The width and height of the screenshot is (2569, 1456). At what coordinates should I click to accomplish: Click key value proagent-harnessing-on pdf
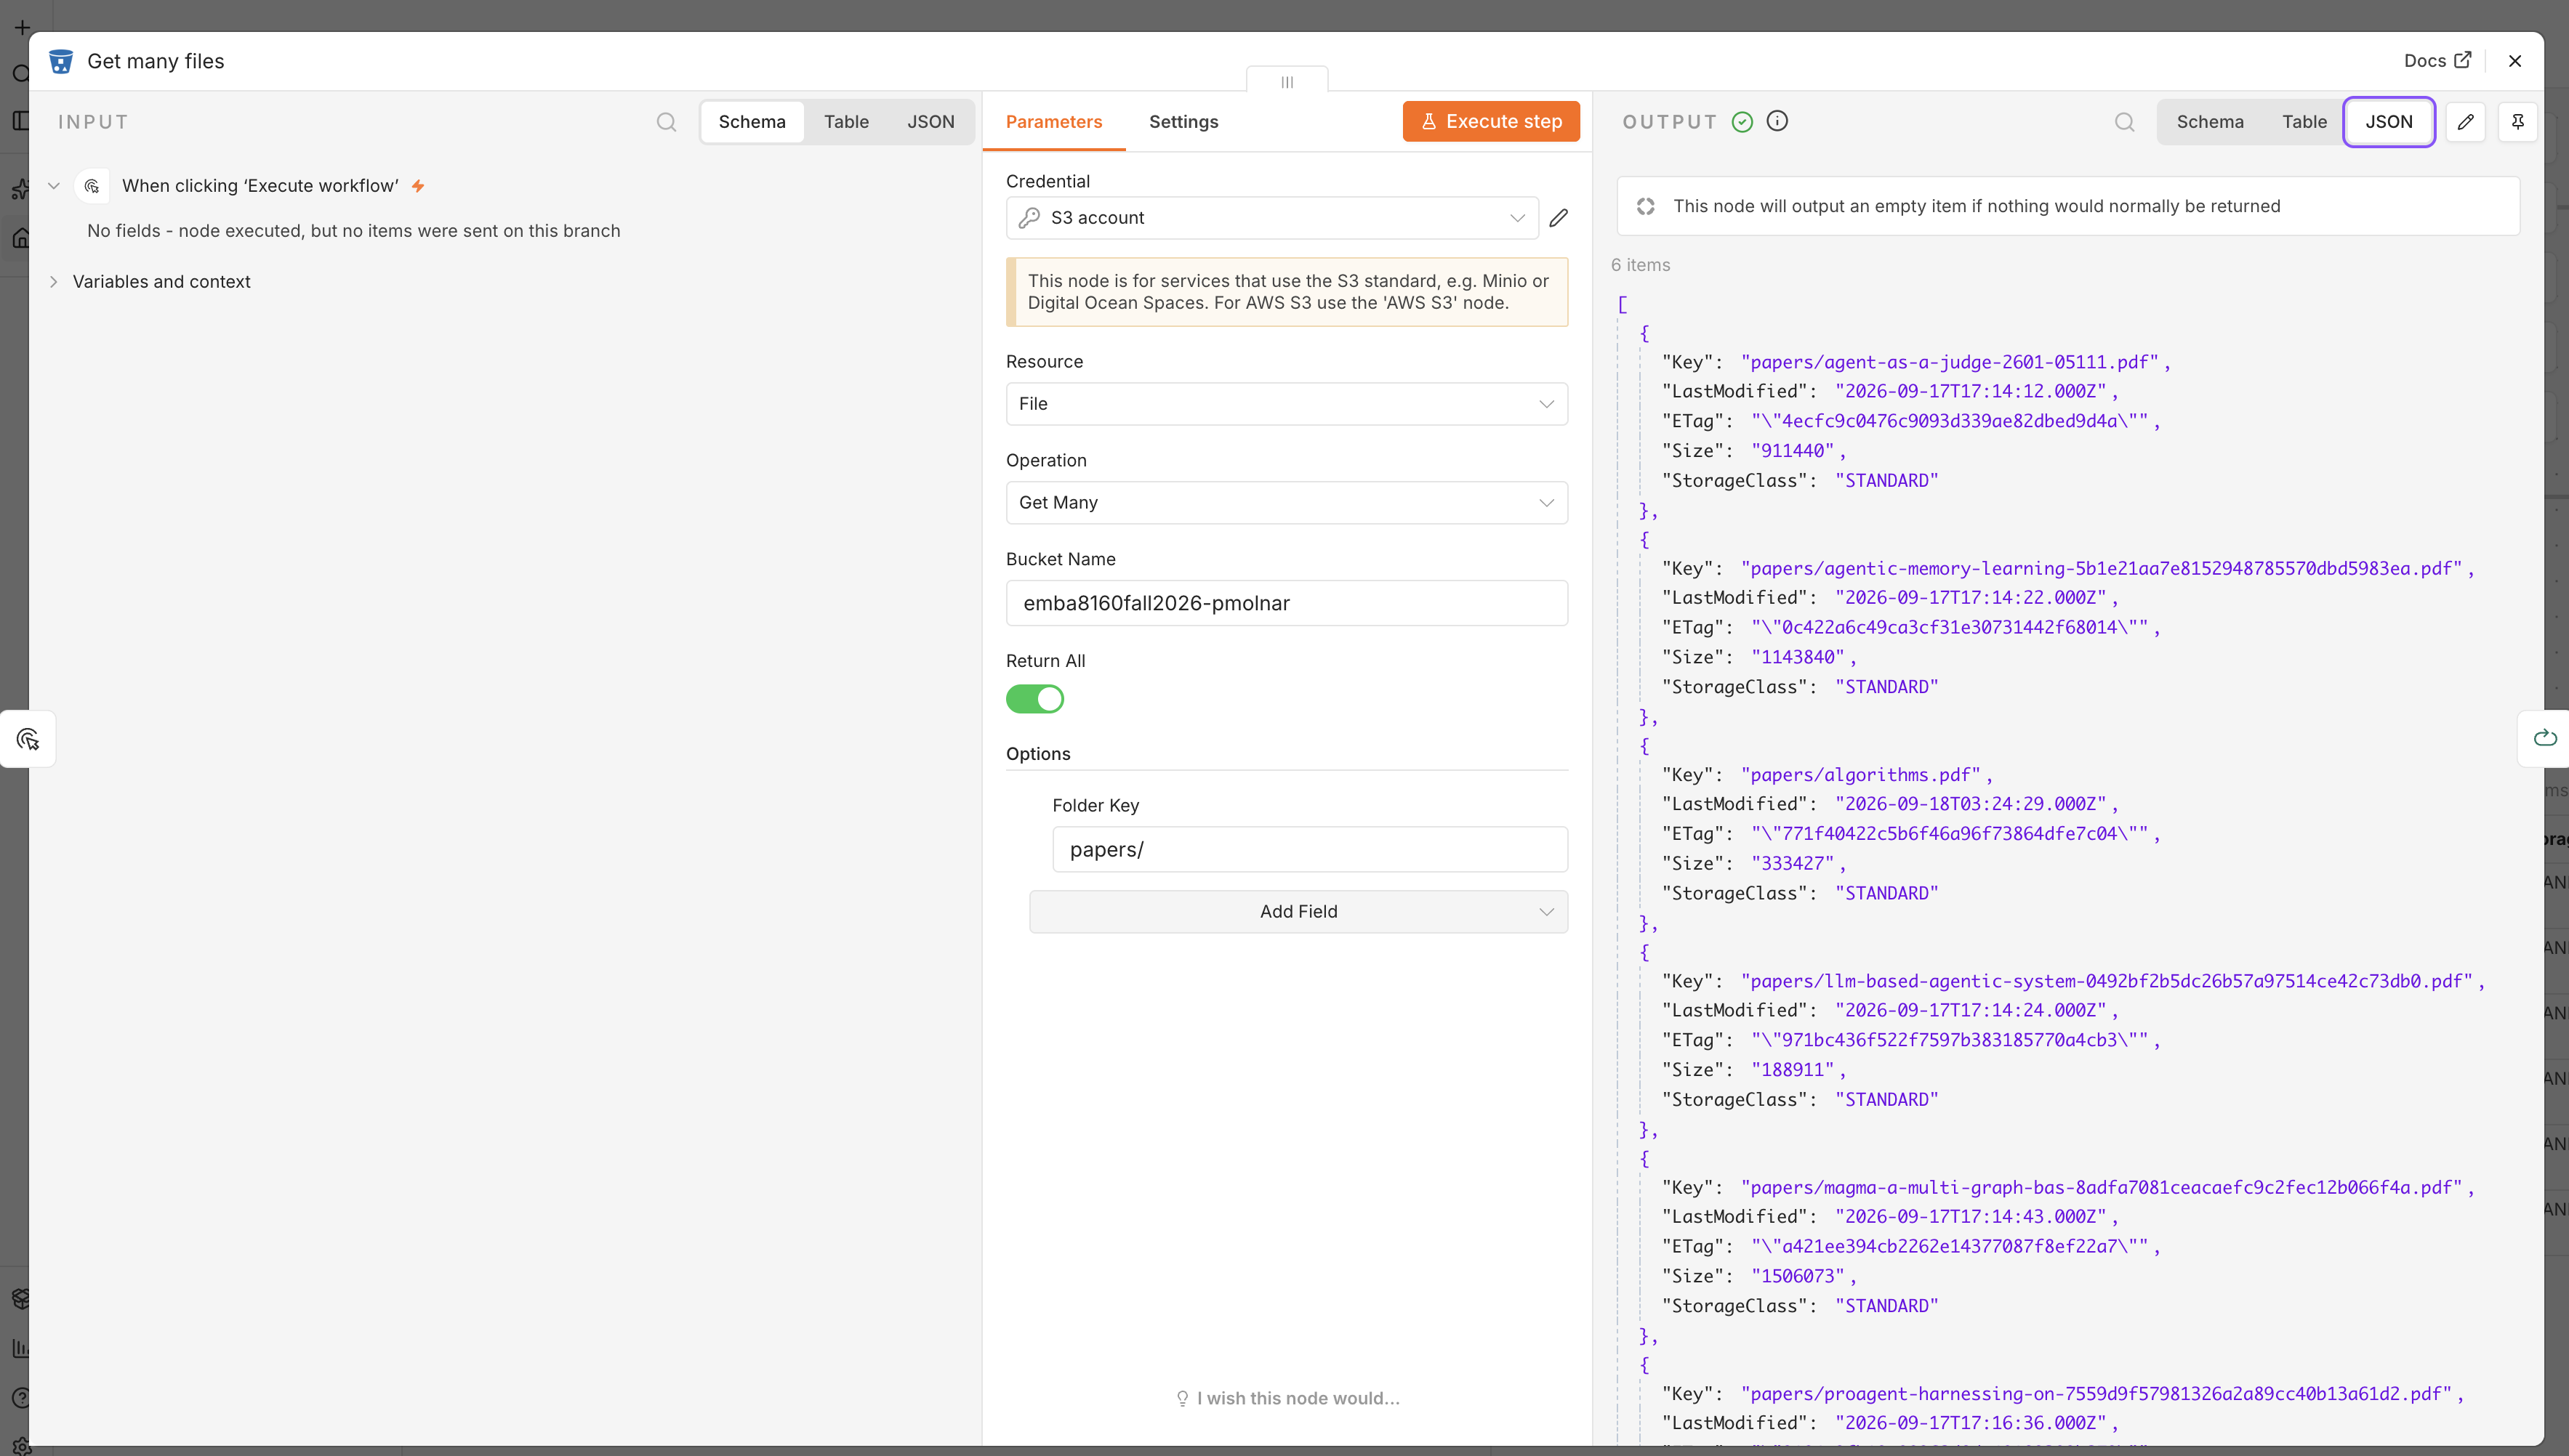click(2096, 1394)
